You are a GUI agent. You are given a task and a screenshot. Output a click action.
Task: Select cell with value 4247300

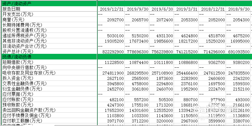111,105
